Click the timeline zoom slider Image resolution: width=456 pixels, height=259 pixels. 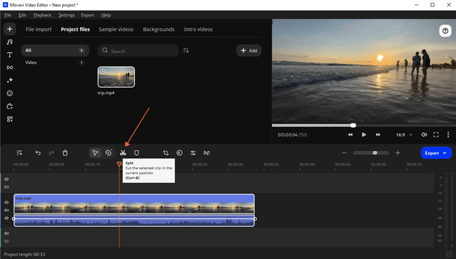click(x=374, y=153)
